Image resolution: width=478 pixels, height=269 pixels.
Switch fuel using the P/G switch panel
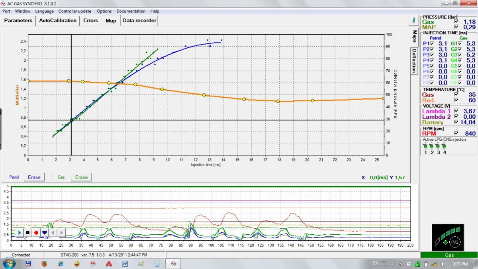448,237
